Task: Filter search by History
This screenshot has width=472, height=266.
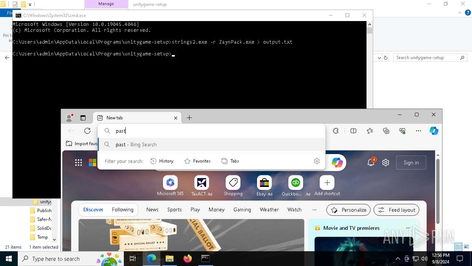Action: tap(162, 161)
